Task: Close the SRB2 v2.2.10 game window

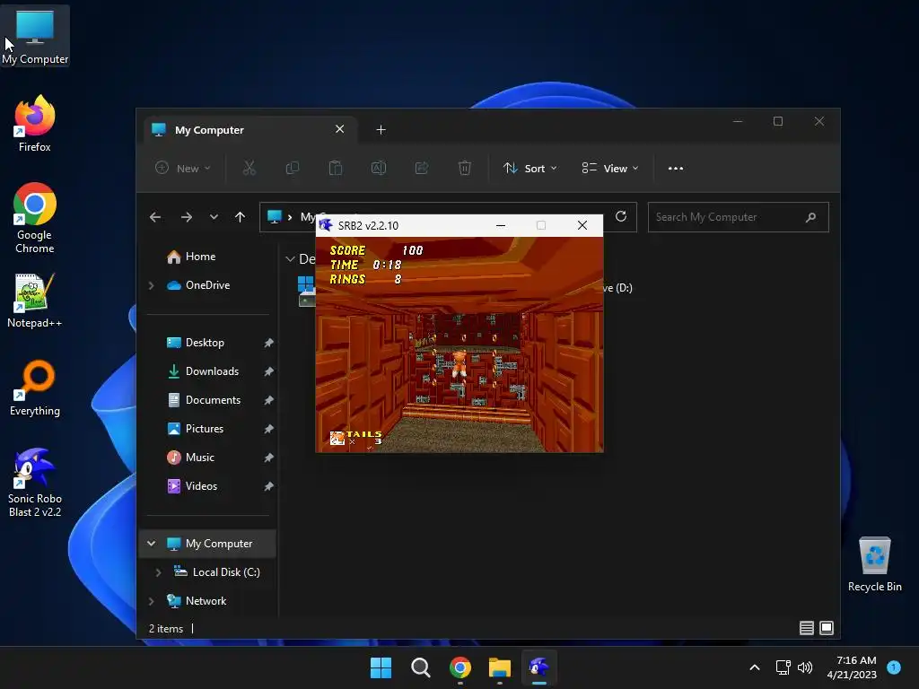Action: pyautogui.click(x=582, y=225)
